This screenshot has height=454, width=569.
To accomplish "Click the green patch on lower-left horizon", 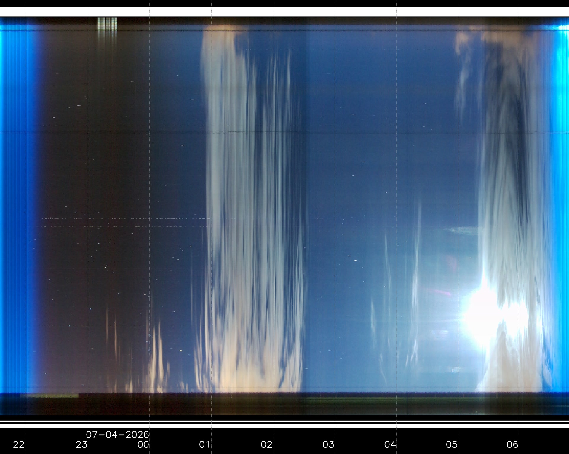I will pos(49,396).
